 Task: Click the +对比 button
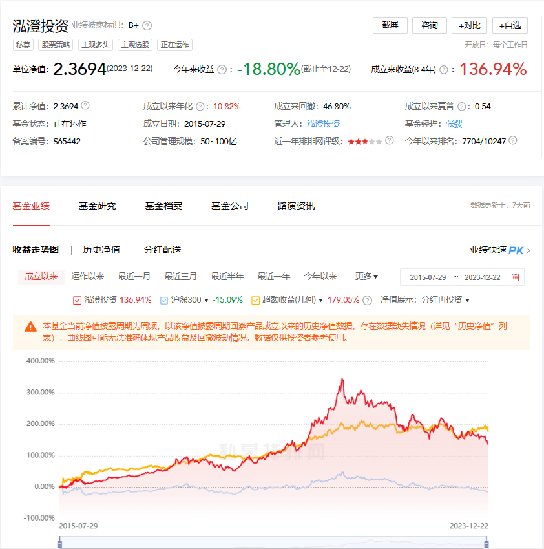(470, 25)
